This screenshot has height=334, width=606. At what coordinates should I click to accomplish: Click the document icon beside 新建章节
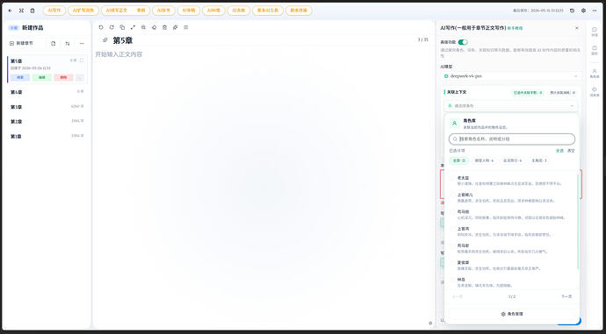54,44
